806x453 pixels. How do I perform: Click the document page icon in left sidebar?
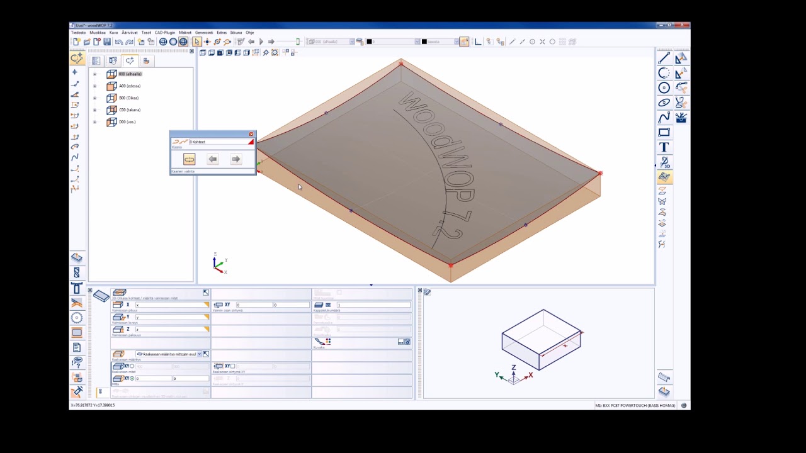point(77,347)
